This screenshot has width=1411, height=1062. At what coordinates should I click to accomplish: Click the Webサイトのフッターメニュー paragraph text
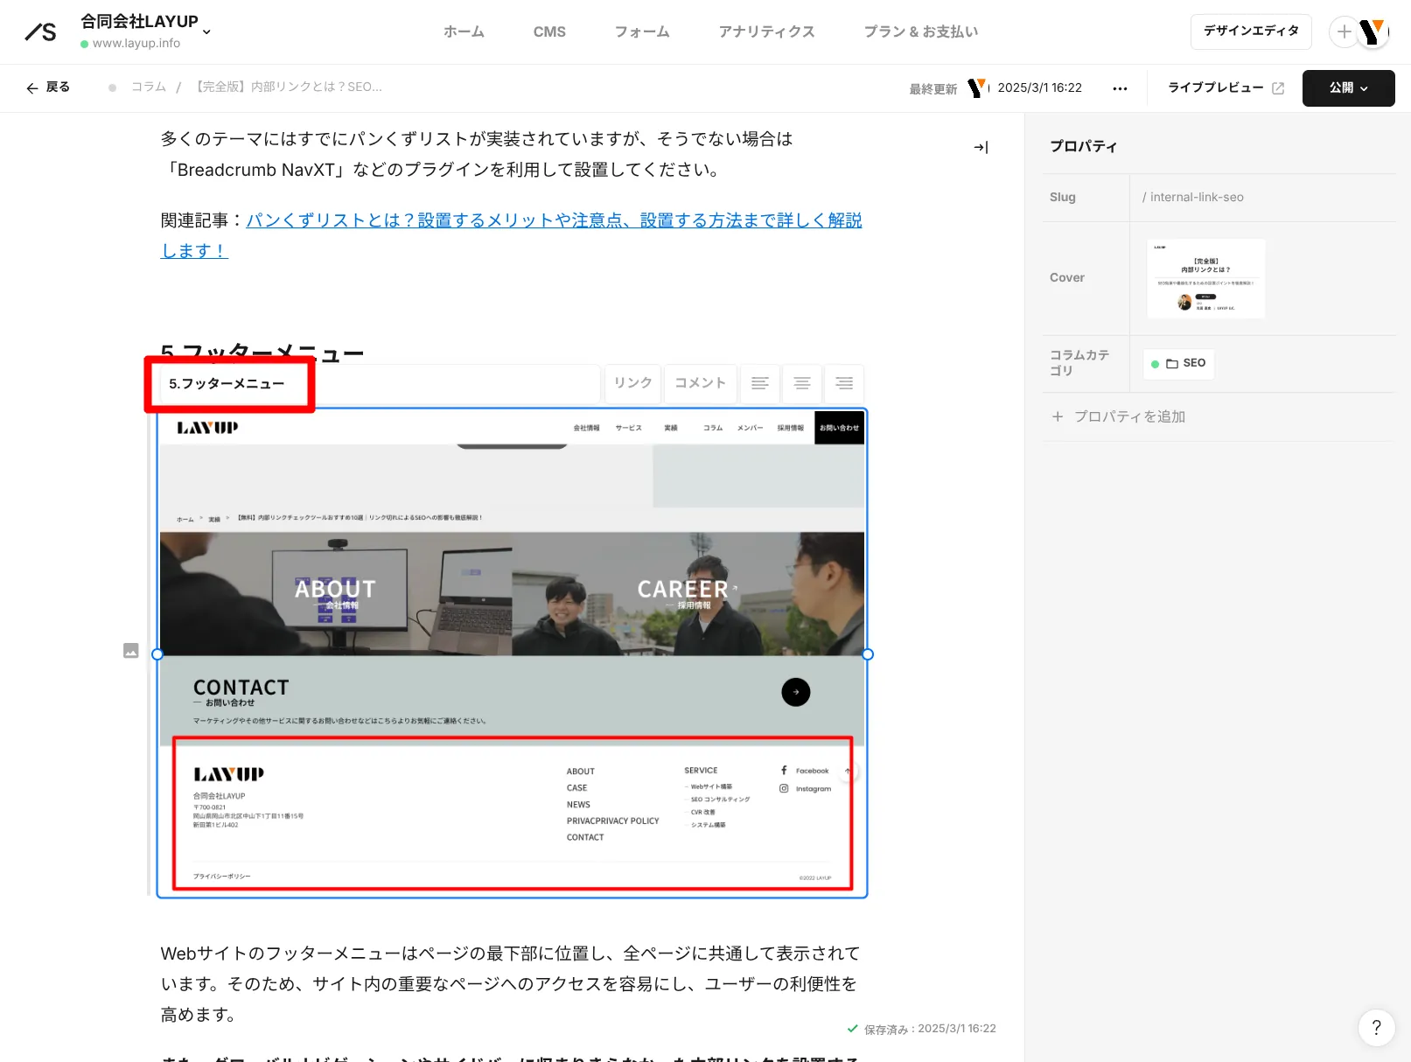click(510, 984)
